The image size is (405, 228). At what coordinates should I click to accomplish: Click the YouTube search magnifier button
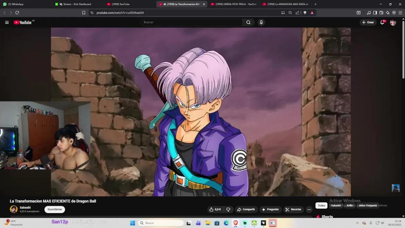248,22
